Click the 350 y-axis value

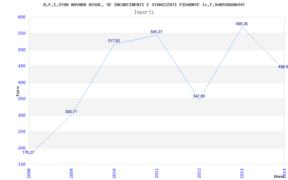click(x=22, y=99)
